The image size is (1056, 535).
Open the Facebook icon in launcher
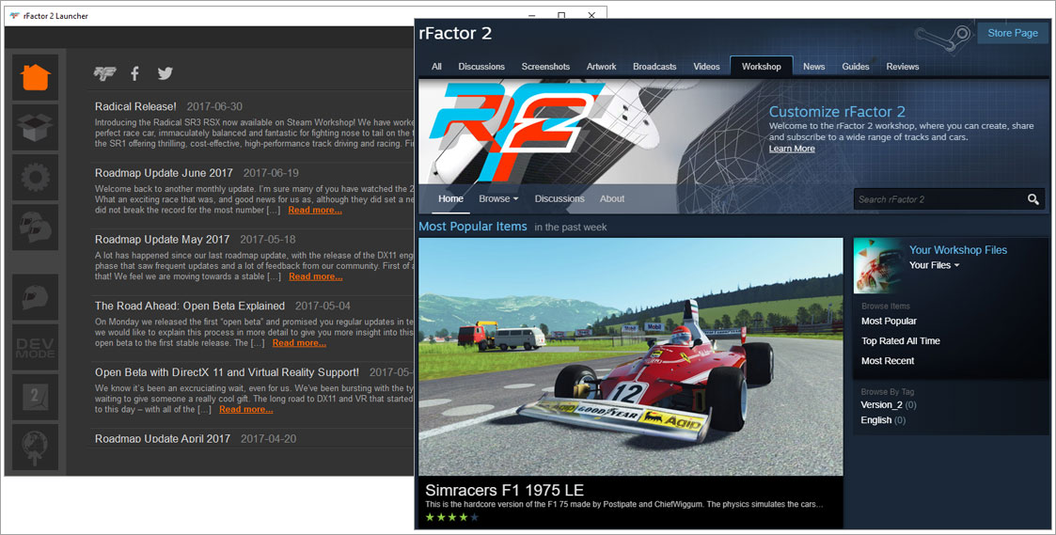tap(134, 73)
